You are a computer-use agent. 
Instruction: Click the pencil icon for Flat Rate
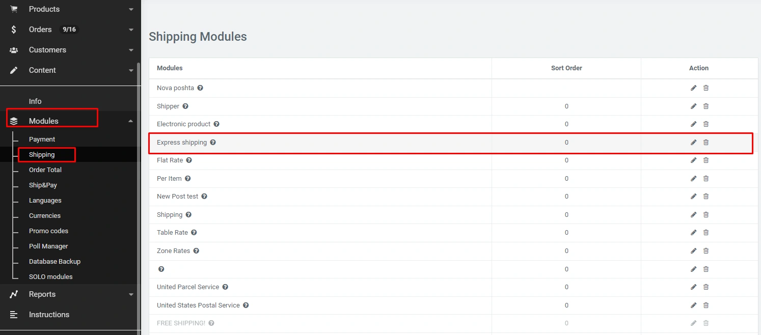coord(693,160)
